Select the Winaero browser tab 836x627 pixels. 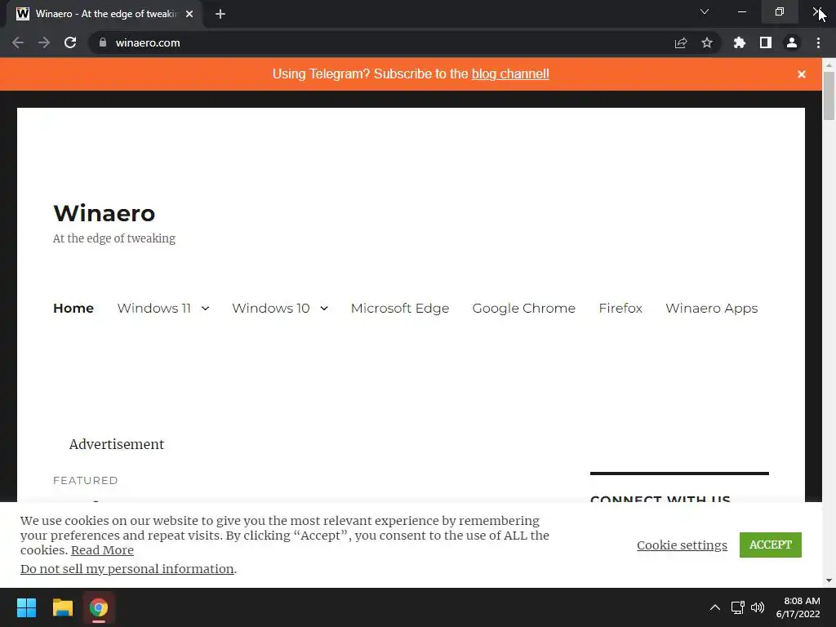point(104,14)
